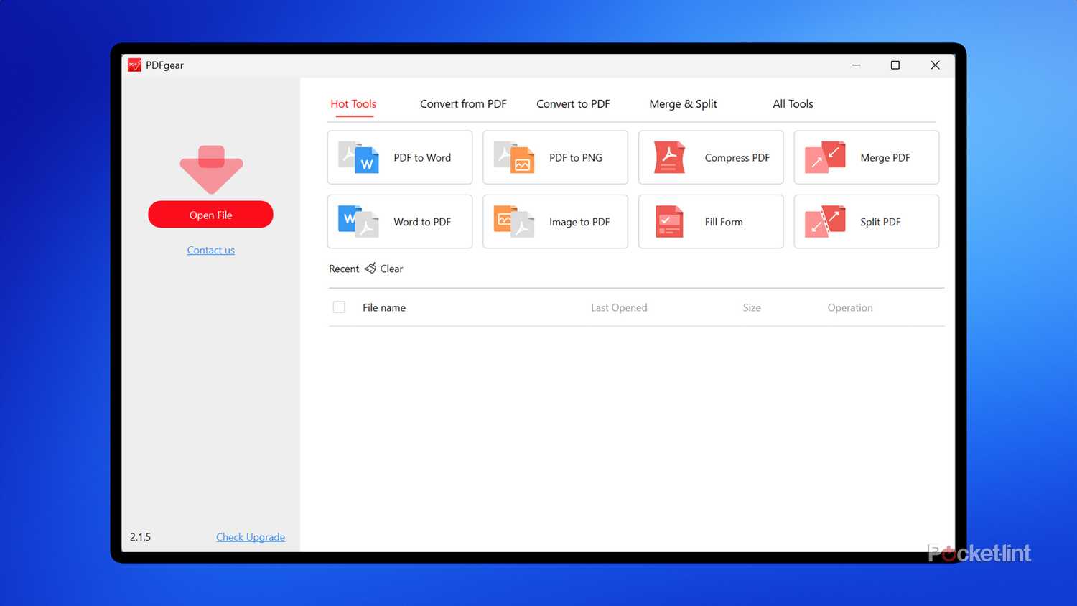Image resolution: width=1077 pixels, height=606 pixels.
Task: Click the broom icon beside Clear
Action: (x=370, y=269)
